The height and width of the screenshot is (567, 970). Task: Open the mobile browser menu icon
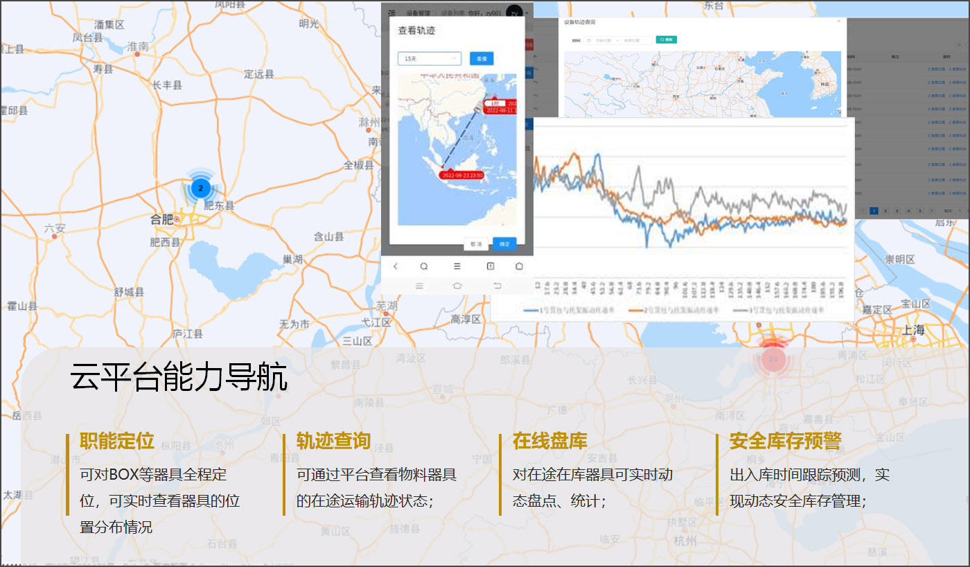(457, 266)
